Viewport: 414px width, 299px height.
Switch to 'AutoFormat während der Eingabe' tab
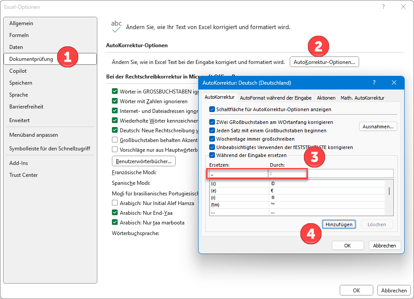pyautogui.click(x=276, y=98)
